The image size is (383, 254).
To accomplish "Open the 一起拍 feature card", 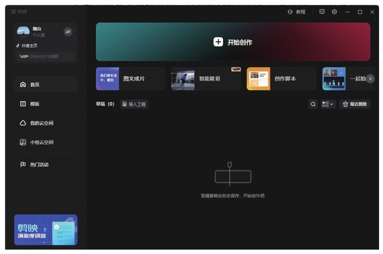I will tap(348, 79).
